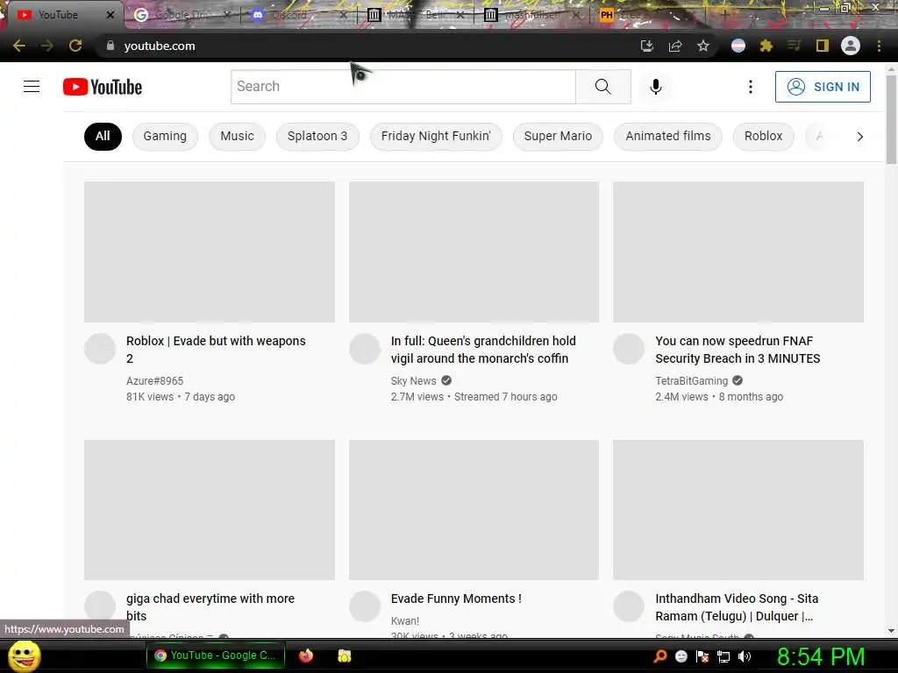Open the YouTube hamburger guide menu
The width and height of the screenshot is (898, 673).
[x=32, y=87]
